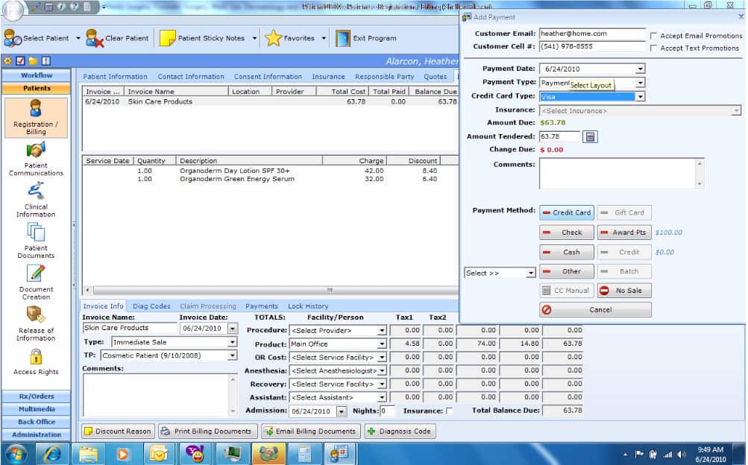748x465 pixels.
Task: Enable Accept Email Promotions checkbox
Action: [653, 36]
